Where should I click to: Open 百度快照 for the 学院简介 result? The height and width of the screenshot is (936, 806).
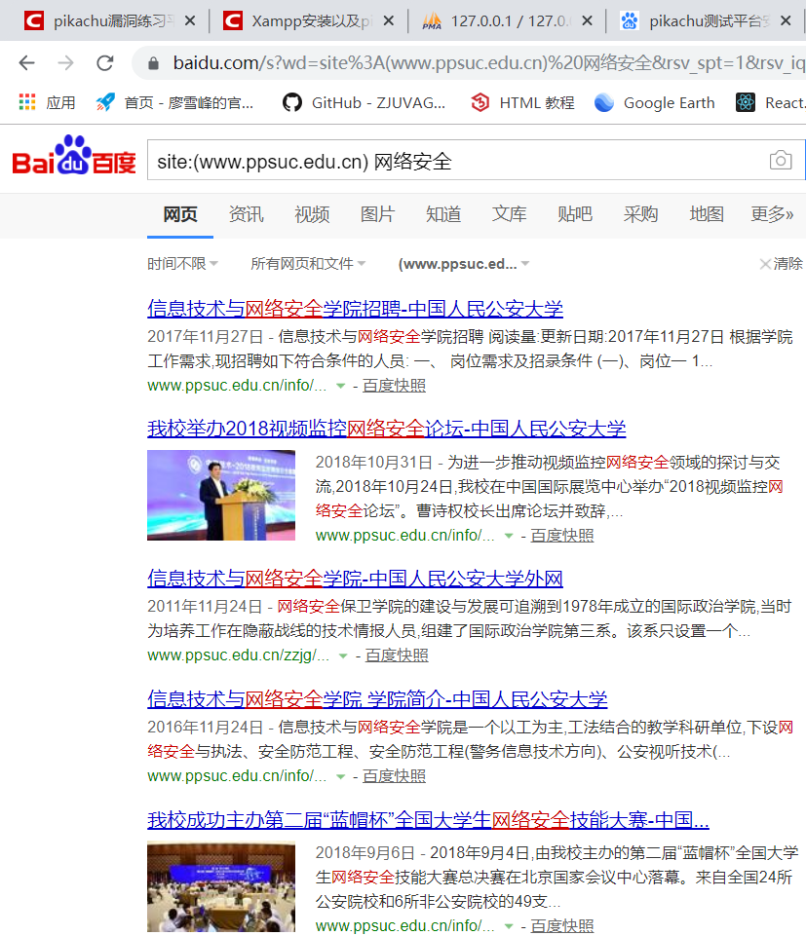pos(394,776)
